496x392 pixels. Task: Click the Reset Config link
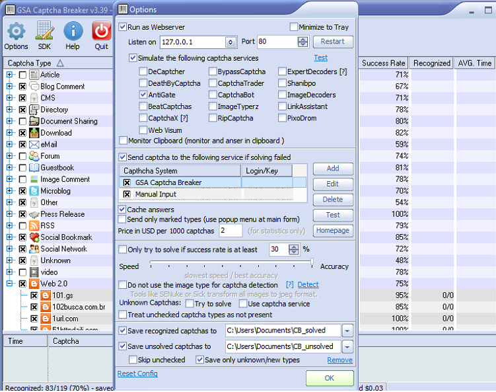pyautogui.click(x=137, y=373)
